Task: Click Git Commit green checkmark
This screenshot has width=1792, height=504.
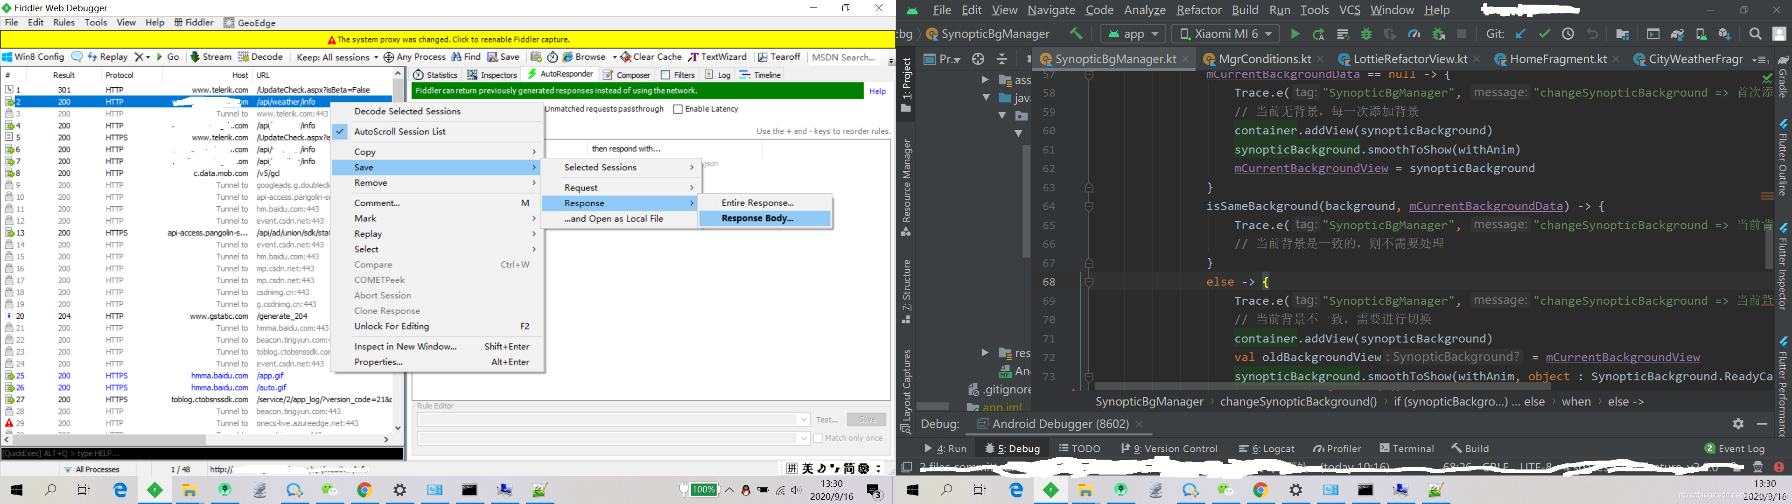Action: (1544, 34)
